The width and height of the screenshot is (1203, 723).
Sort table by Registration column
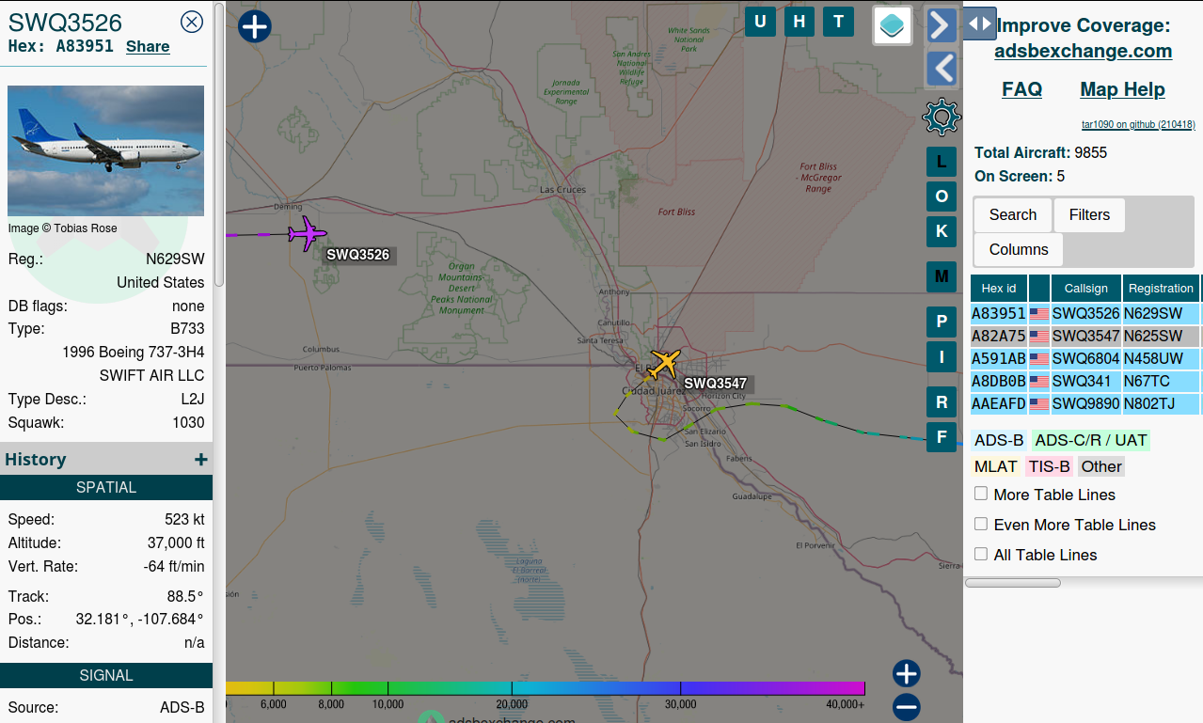point(1161,289)
